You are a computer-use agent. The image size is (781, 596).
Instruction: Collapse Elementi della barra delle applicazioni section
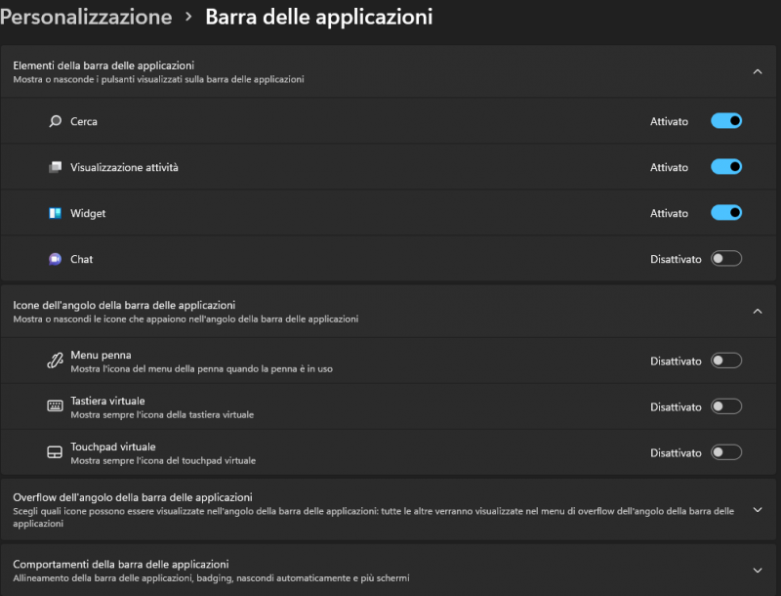[757, 71]
